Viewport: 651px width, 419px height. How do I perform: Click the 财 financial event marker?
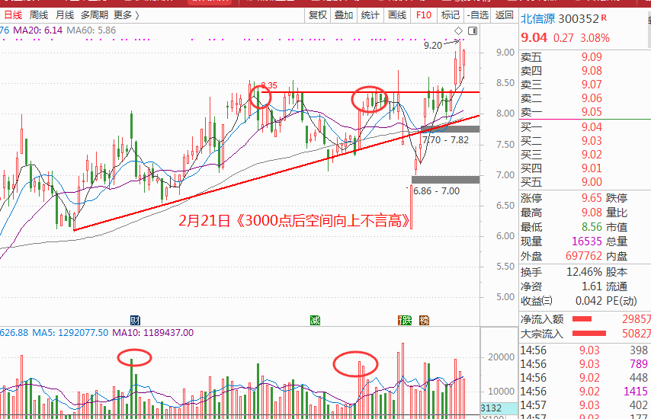tap(135, 320)
